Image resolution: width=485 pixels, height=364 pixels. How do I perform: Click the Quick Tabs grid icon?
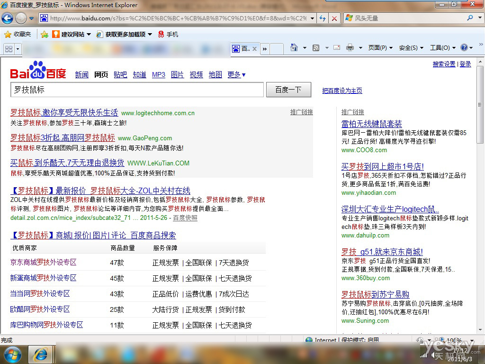click(9, 49)
